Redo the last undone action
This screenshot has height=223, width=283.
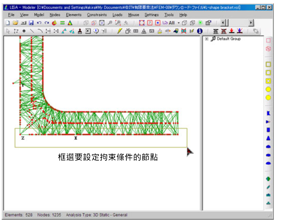click(x=47, y=23)
